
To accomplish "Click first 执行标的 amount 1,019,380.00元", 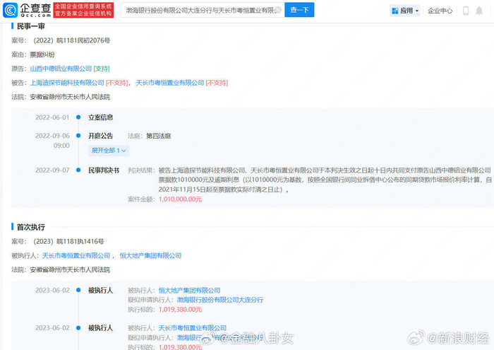I will coord(180,310).
